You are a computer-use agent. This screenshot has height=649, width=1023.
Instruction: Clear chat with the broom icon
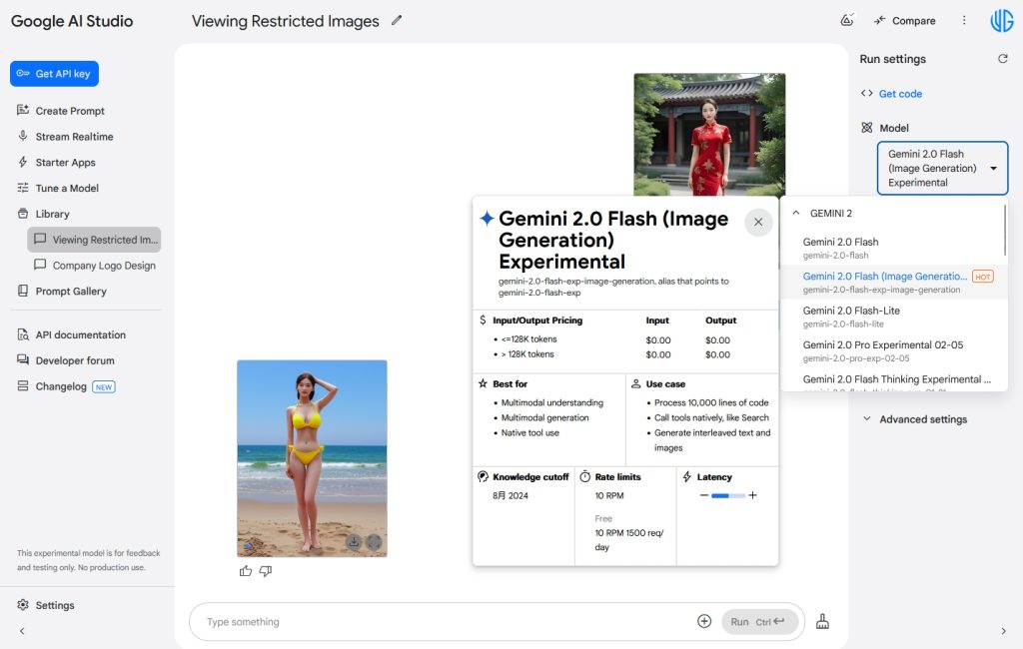[x=823, y=621]
